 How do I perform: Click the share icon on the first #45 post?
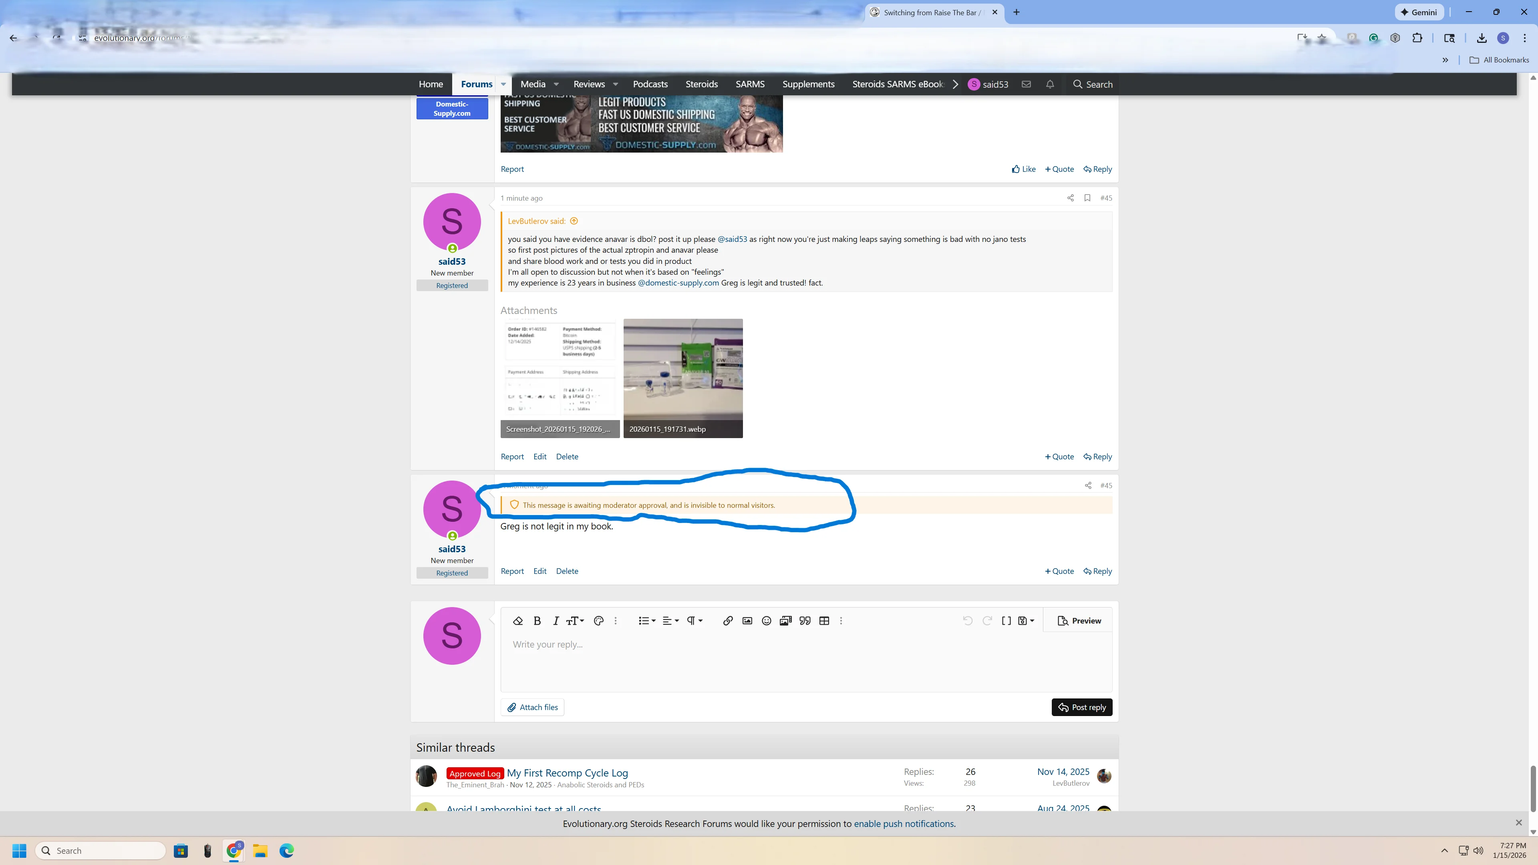pos(1071,198)
